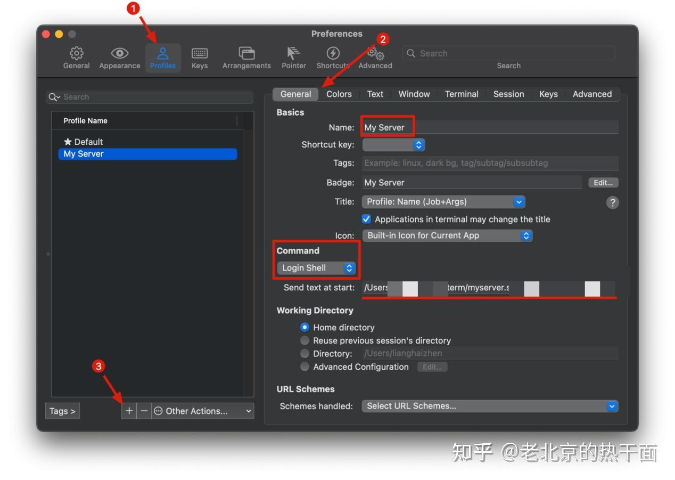The height and width of the screenshot is (480, 675).
Task: Choose the Directory option under Working Directory
Action: tap(304, 353)
